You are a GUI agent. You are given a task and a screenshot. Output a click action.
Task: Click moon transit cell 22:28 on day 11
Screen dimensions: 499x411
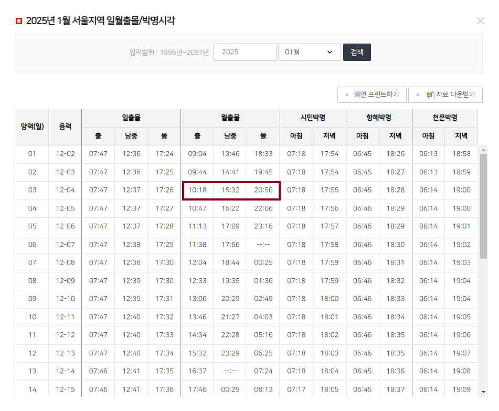[230, 335]
